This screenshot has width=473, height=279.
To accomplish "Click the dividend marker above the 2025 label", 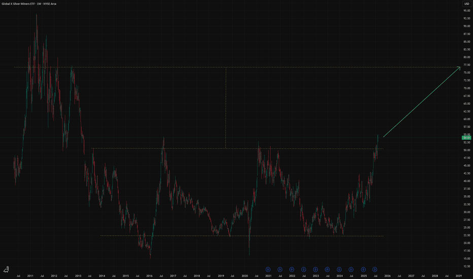I will pos(363,269).
